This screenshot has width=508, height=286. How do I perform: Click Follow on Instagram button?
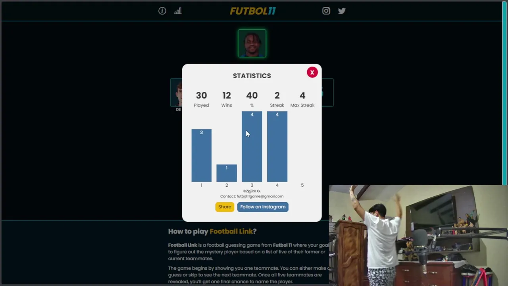263,207
